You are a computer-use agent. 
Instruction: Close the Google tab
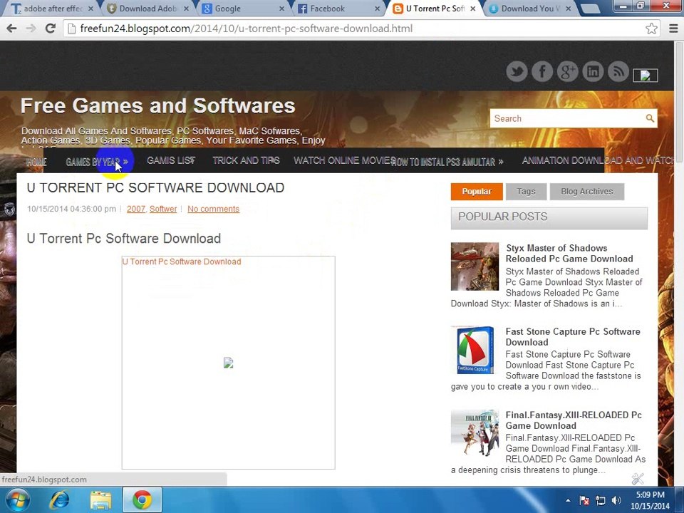coord(281,9)
